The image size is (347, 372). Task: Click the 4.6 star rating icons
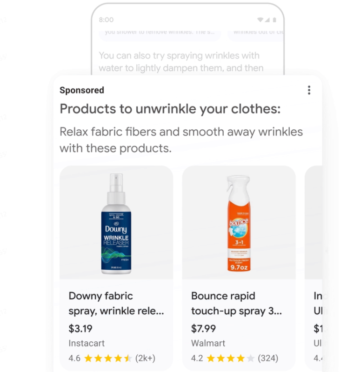(108, 359)
